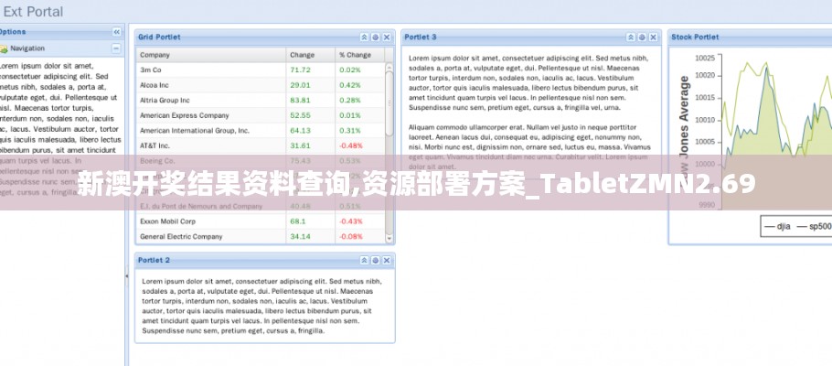Screen dimensions: 832x366
Task: Collapse the Navigation accordion section
Action: click(116, 48)
